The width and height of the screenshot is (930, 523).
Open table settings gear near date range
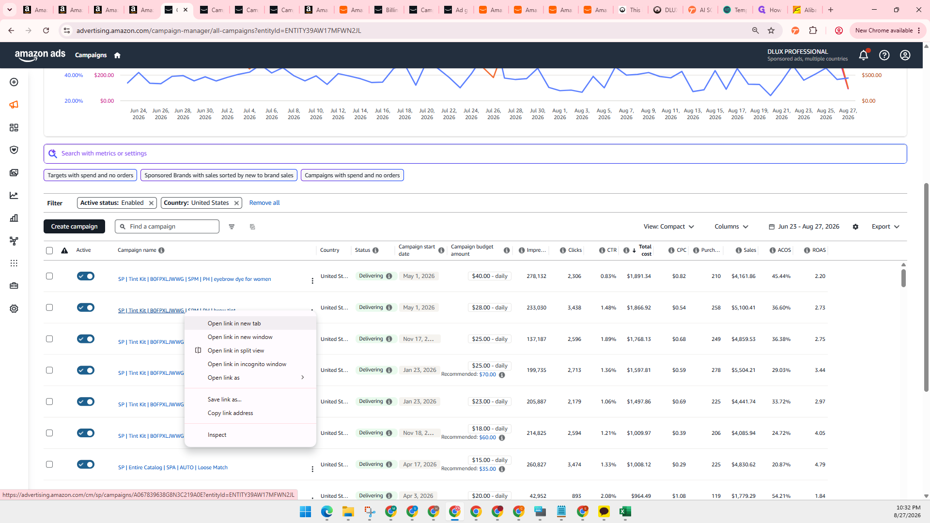pos(855,227)
